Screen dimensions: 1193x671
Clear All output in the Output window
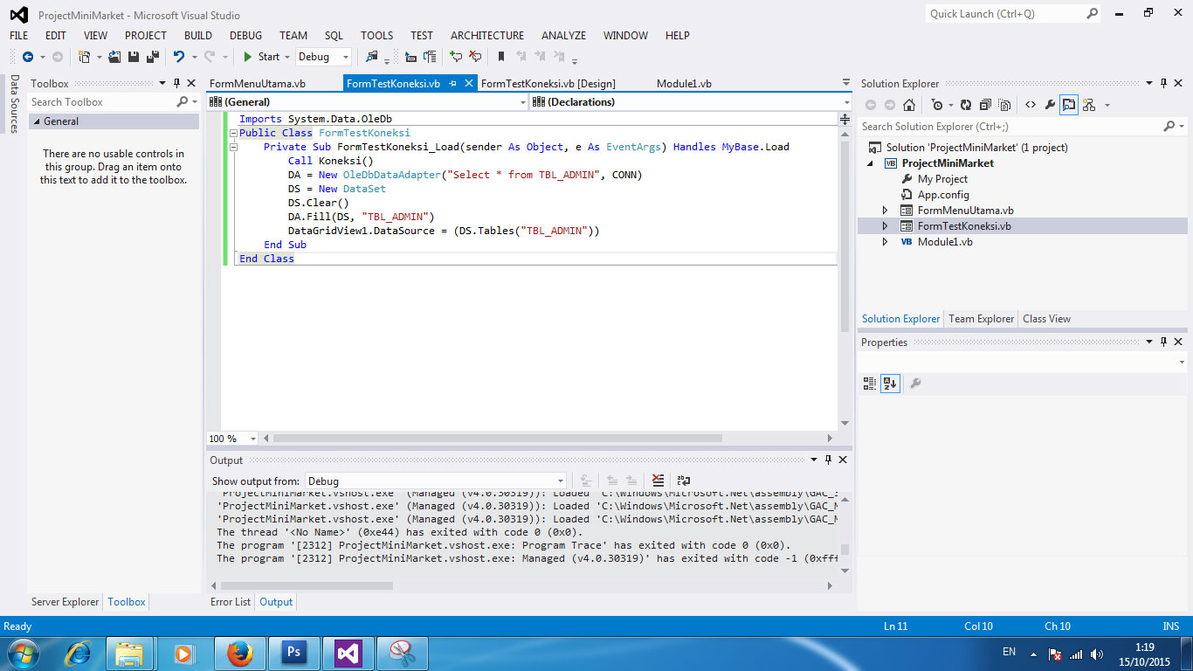coord(658,480)
